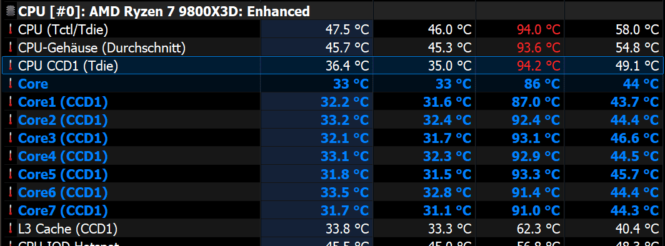Viewport: 665px width, 246px height.
Task: Select the Core5 (CCD1) label
Action: point(62,174)
